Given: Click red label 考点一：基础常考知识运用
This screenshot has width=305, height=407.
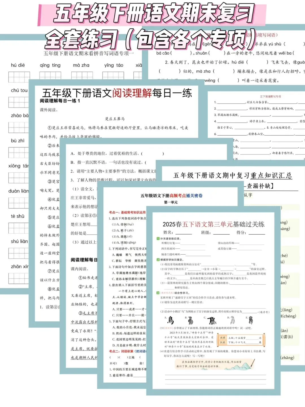Looking at the screenshot, I should click(x=127, y=212).
